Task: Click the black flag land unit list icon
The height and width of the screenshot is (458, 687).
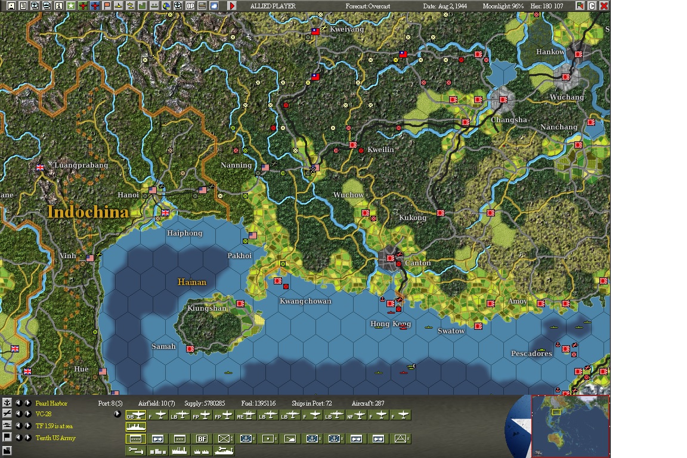Action: click(x=7, y=437)
